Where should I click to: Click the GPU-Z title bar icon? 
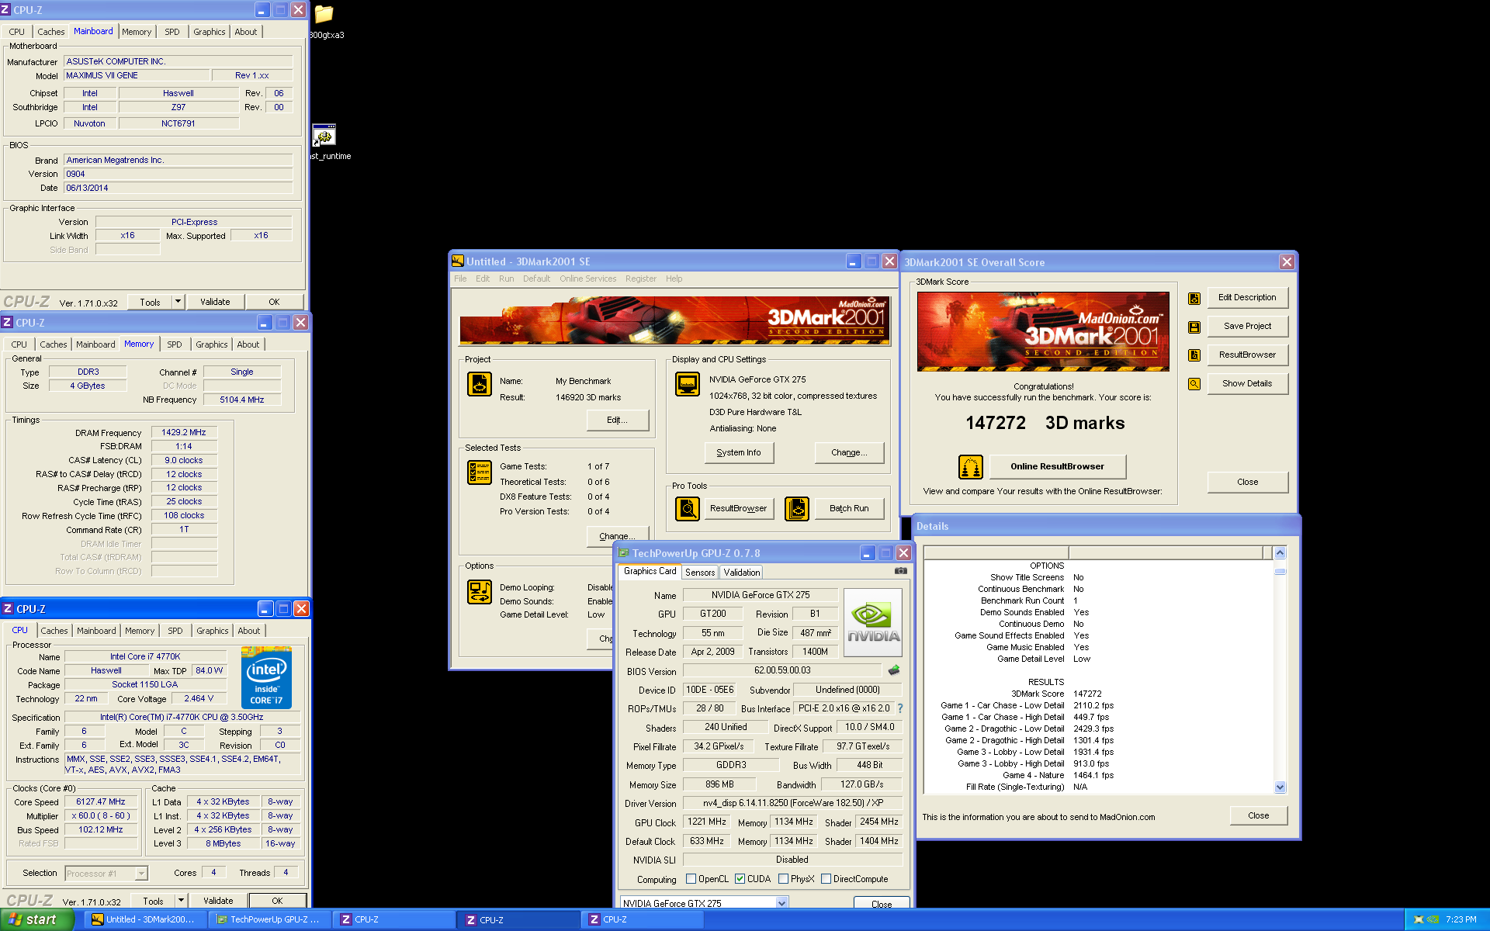623,553
